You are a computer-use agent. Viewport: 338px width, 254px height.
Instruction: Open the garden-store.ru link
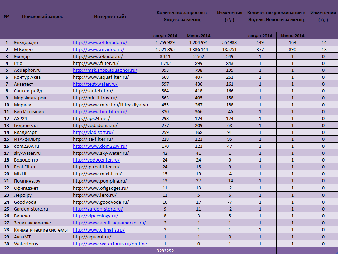[98, 209]
